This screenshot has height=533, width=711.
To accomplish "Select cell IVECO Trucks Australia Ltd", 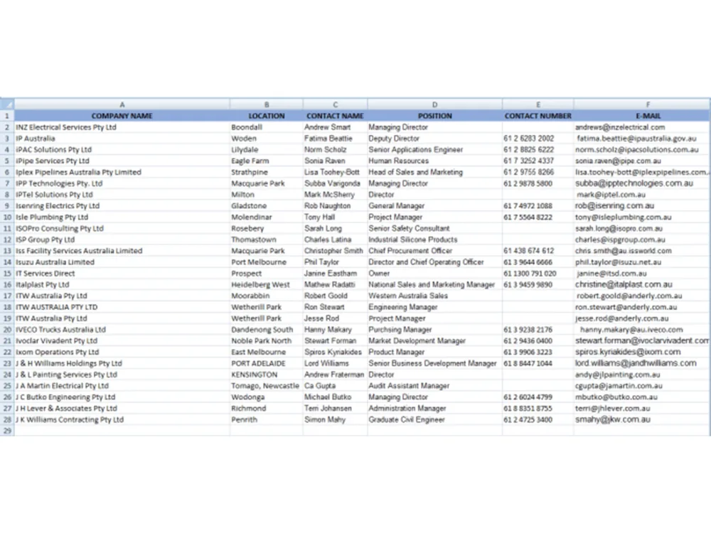I will click(x=122, y=330).
